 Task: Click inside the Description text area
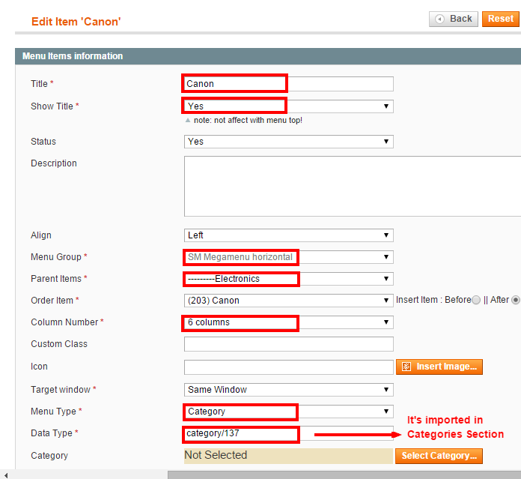353,186
